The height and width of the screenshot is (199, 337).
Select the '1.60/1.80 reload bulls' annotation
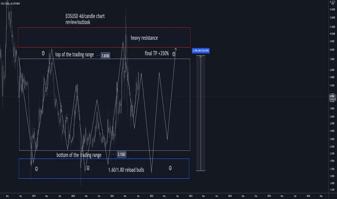coord(126,170)
